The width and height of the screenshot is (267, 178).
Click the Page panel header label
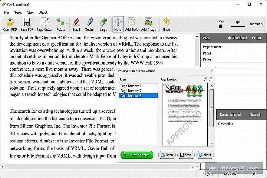(207, 38)
